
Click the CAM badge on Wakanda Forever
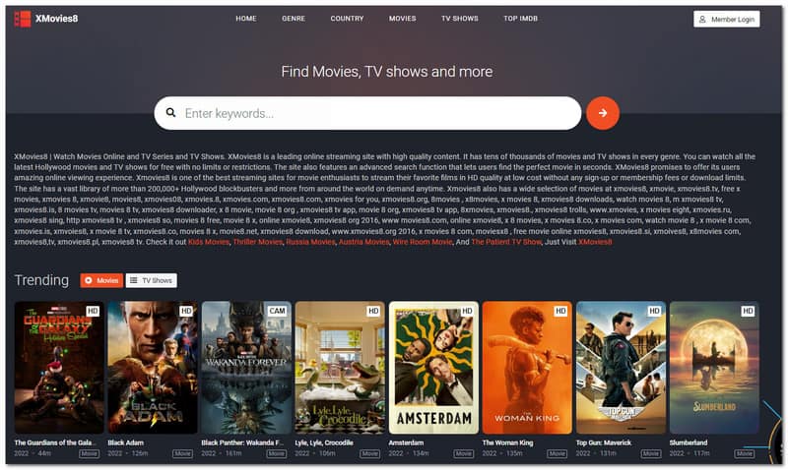(x=277, y=311)
